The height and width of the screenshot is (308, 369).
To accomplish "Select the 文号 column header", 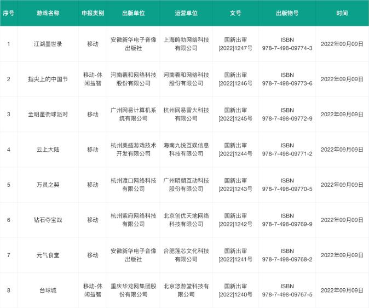I will click(x=235, y=13).
